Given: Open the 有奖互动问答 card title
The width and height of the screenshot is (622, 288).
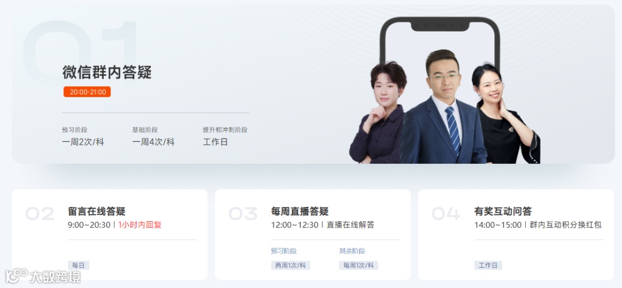Looking at the screenshot, I should tap(503, 212).
